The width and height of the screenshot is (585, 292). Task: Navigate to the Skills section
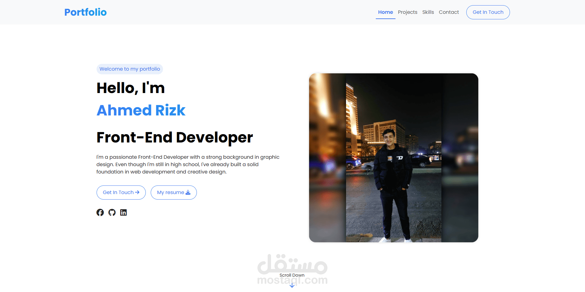[x=428, y=12]
